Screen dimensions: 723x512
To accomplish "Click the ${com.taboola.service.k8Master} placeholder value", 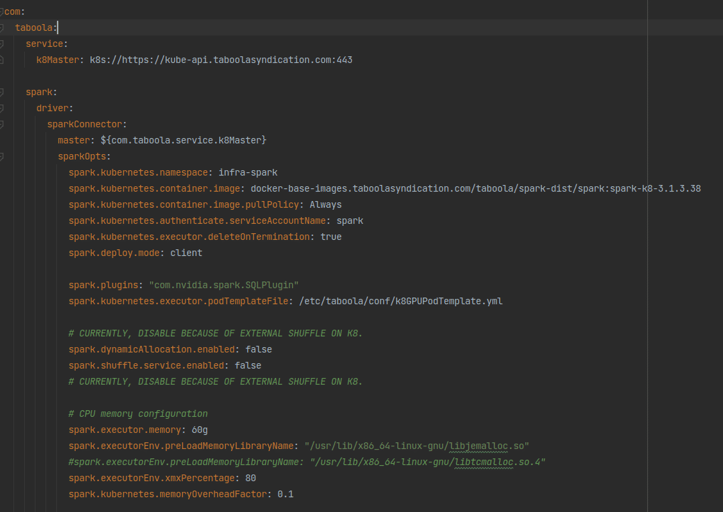I will (x=184, y=140).
